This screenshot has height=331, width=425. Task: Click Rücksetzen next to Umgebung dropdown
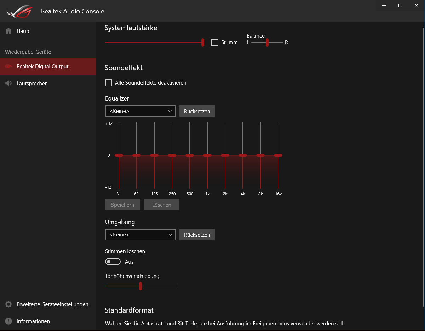(197, 235)
